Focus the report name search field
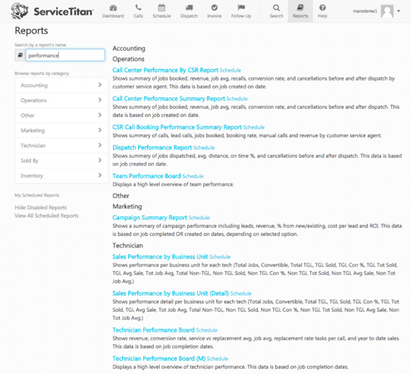Image resolution: width=411 pixels, height=374 pixels. (x=65, y=55)
